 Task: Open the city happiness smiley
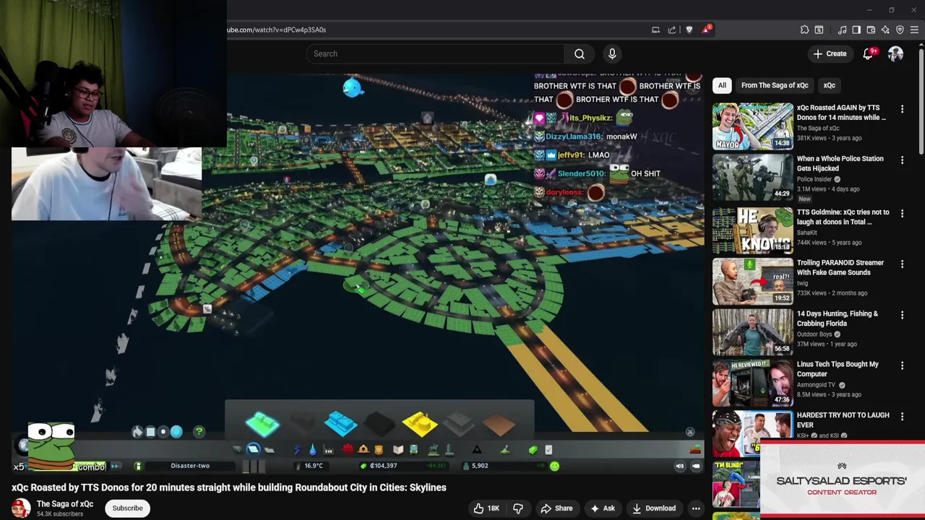(x=554, y=466)
